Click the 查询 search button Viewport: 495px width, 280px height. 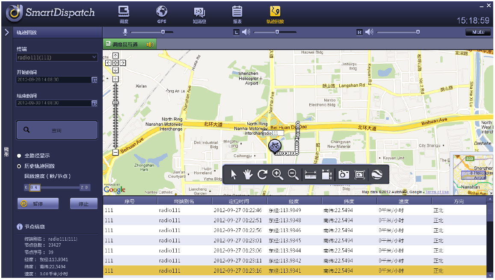(x=57, y=130)
